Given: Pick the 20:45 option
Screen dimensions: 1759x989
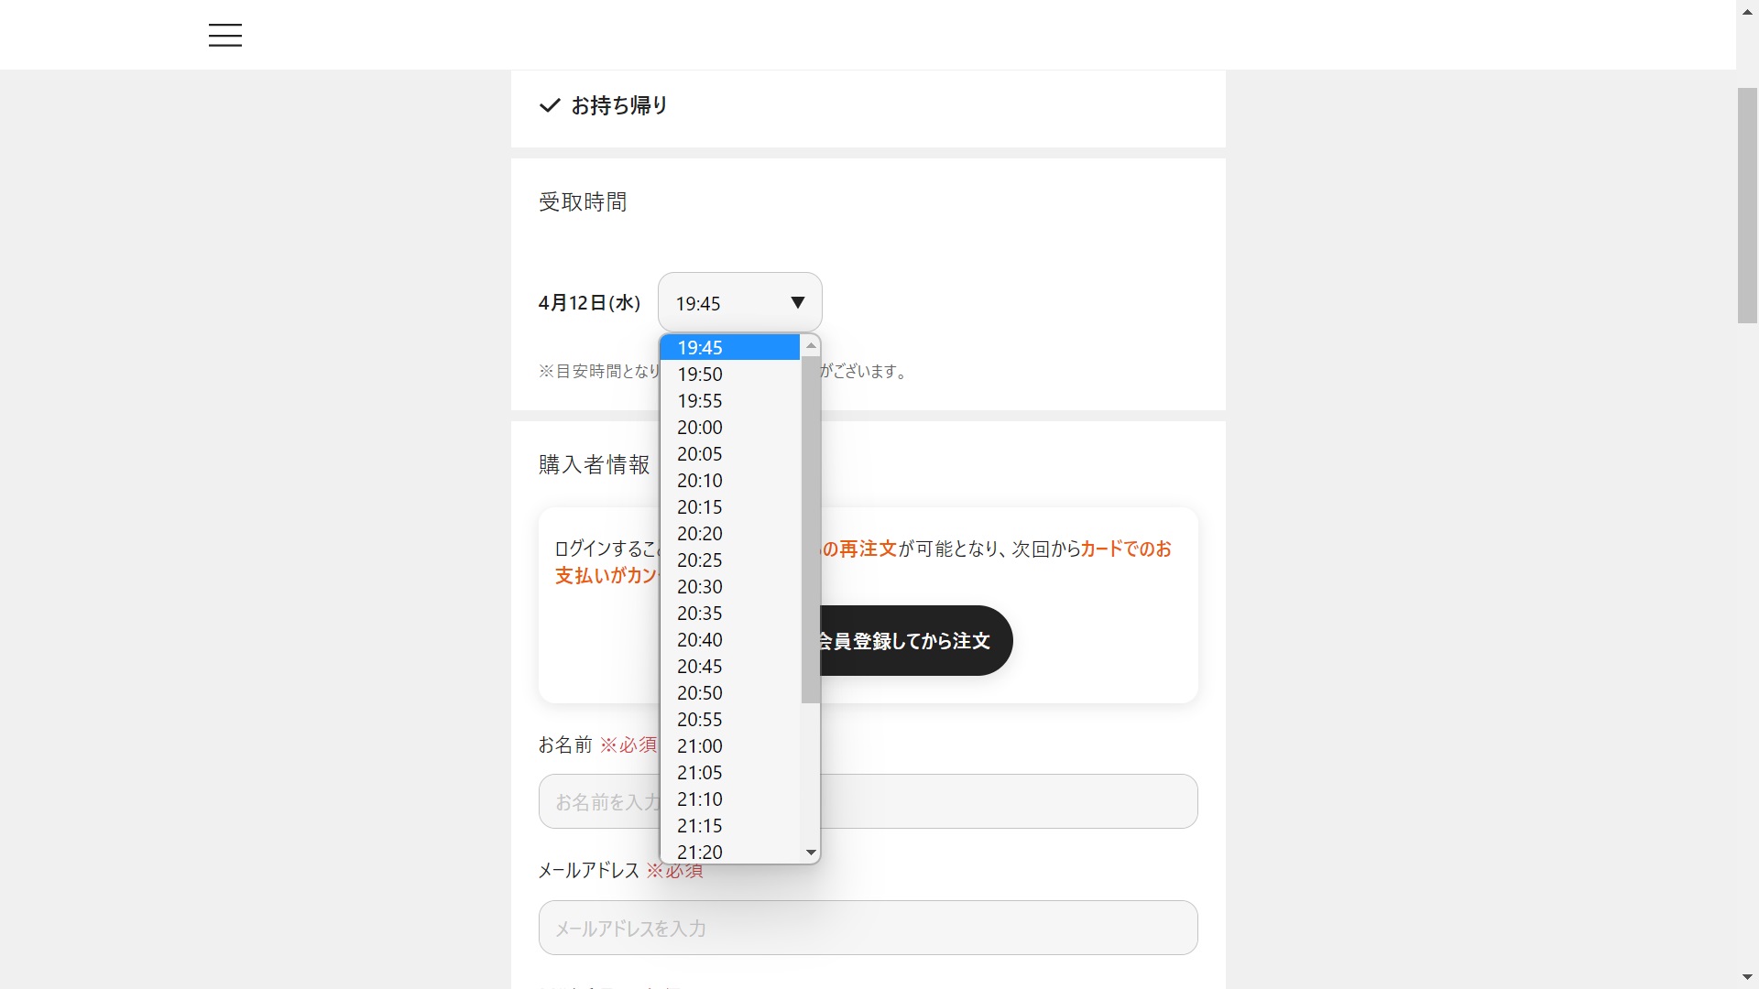Looking at the screenshot, I should [x=730, y=666].
